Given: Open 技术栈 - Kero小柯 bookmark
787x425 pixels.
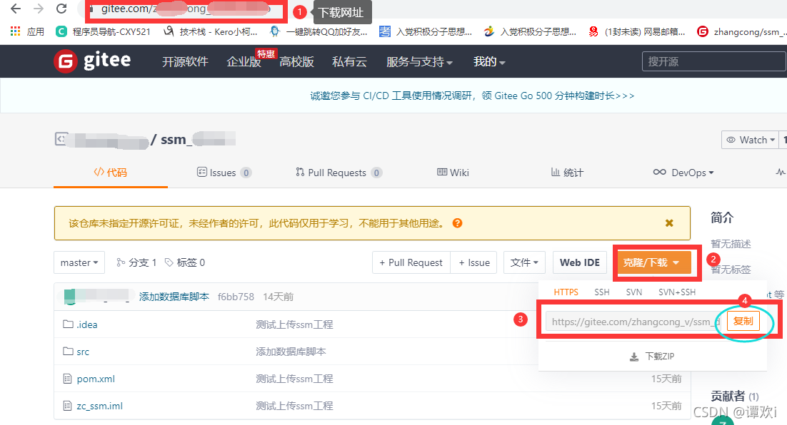Looking at the screenshot, I should tap(211, 31).
